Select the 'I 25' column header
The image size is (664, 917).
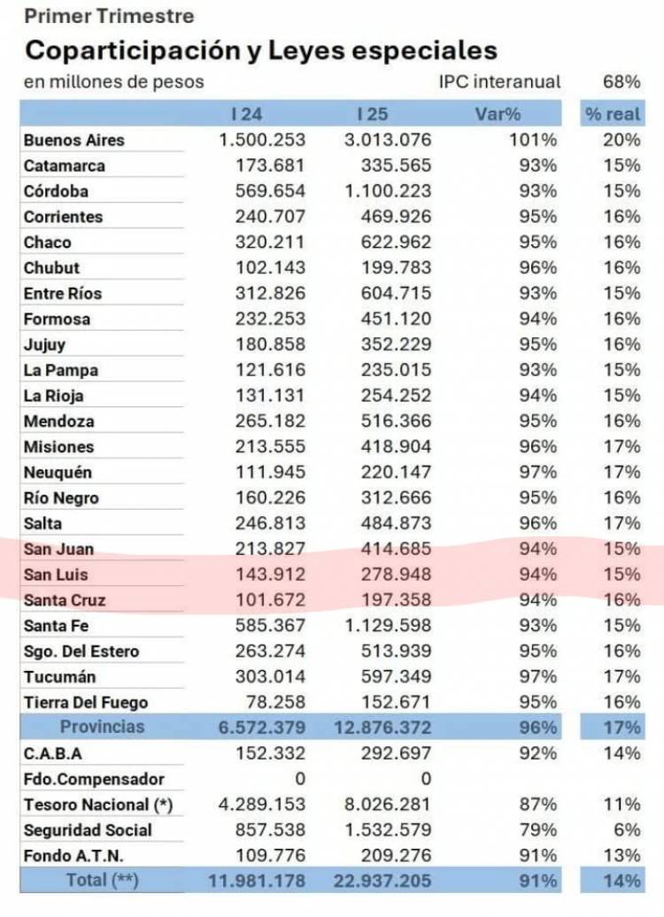[372, 114]
